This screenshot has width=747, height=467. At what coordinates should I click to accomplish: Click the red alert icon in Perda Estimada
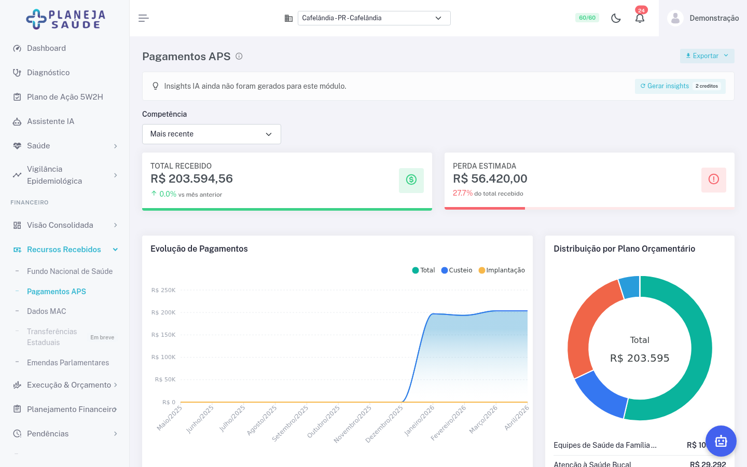coord(714,180)
